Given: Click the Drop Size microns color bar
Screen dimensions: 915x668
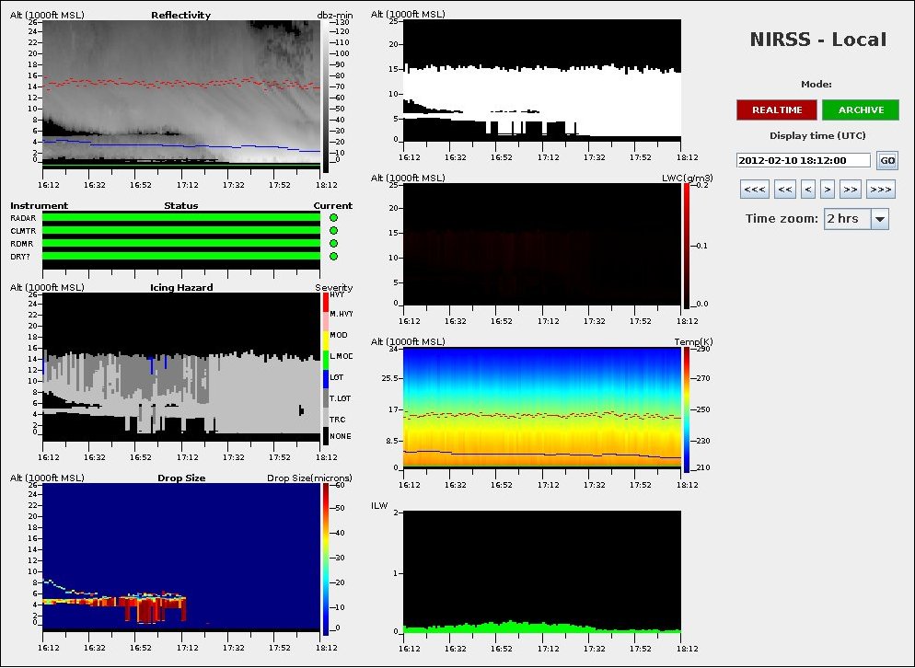Looking at the screenshot, I should point(326,559).
